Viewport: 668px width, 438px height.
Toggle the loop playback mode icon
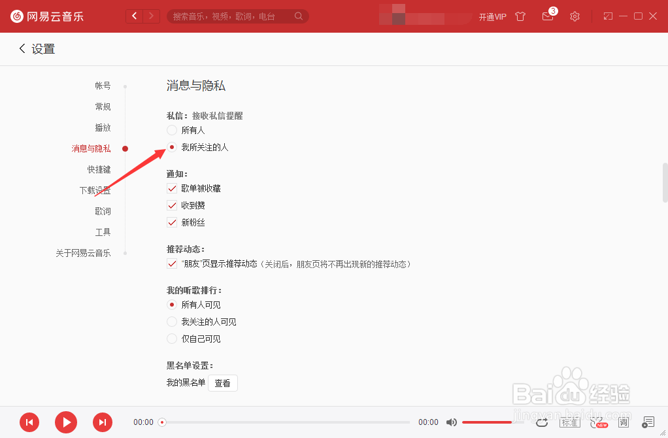pos(542,422)
